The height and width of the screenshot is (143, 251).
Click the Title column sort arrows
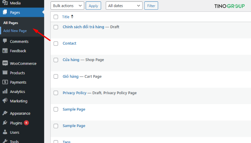pyautogui.click(x=72, y=16)
